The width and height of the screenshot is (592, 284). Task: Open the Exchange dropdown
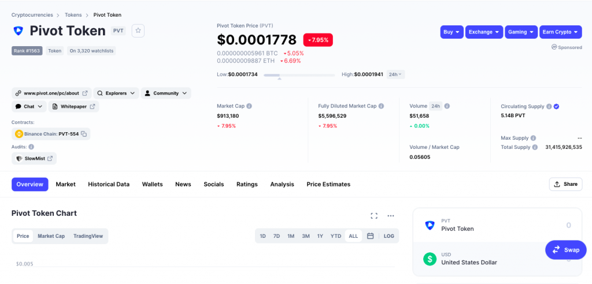pyautogui.click(x=484, y=32)
